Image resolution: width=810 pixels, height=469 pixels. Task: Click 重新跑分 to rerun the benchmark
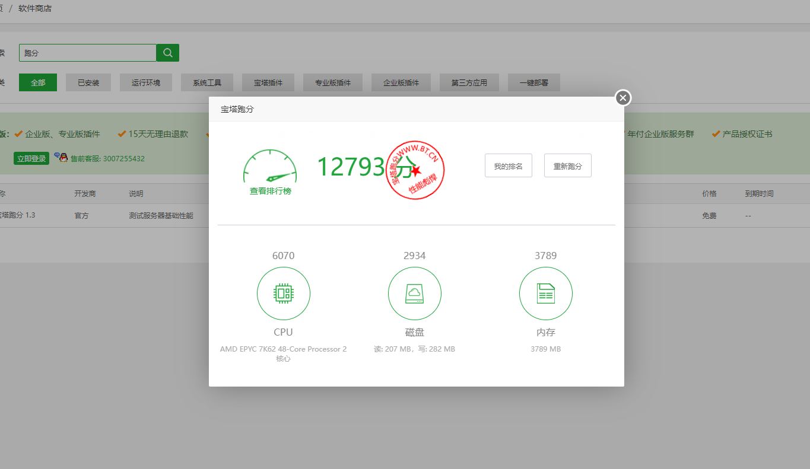tap(567, 165)
